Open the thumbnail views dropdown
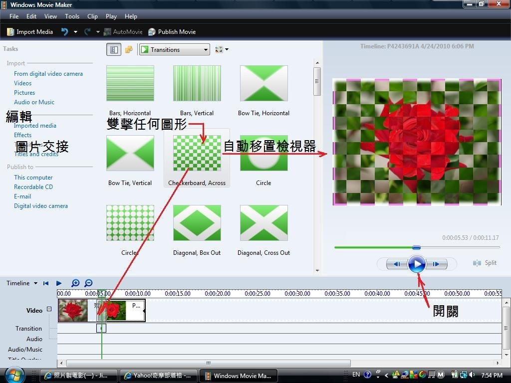The width and height of the screenshot is (511, 383). point(222,49)
